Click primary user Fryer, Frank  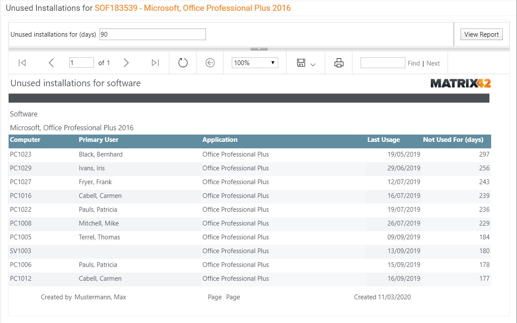tap(95, 182)
